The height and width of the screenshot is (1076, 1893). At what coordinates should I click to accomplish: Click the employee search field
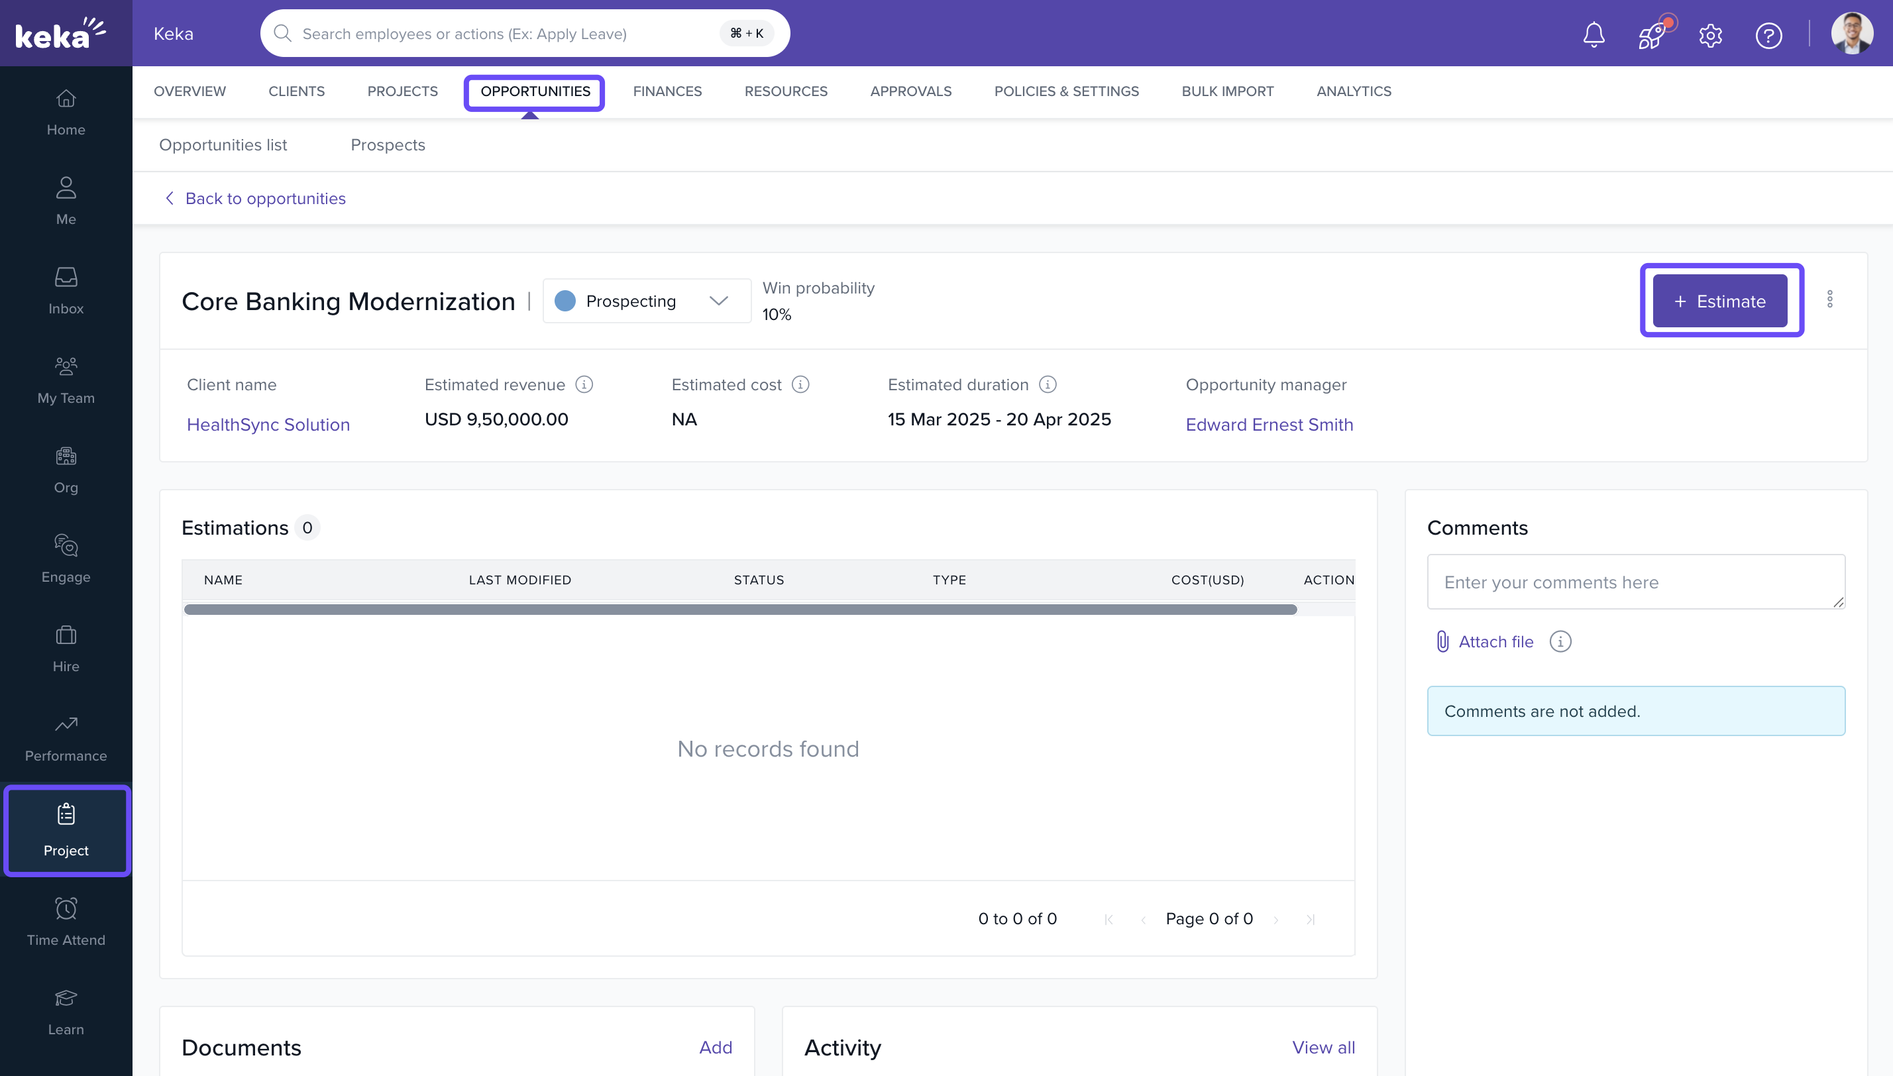coord(502,33)
